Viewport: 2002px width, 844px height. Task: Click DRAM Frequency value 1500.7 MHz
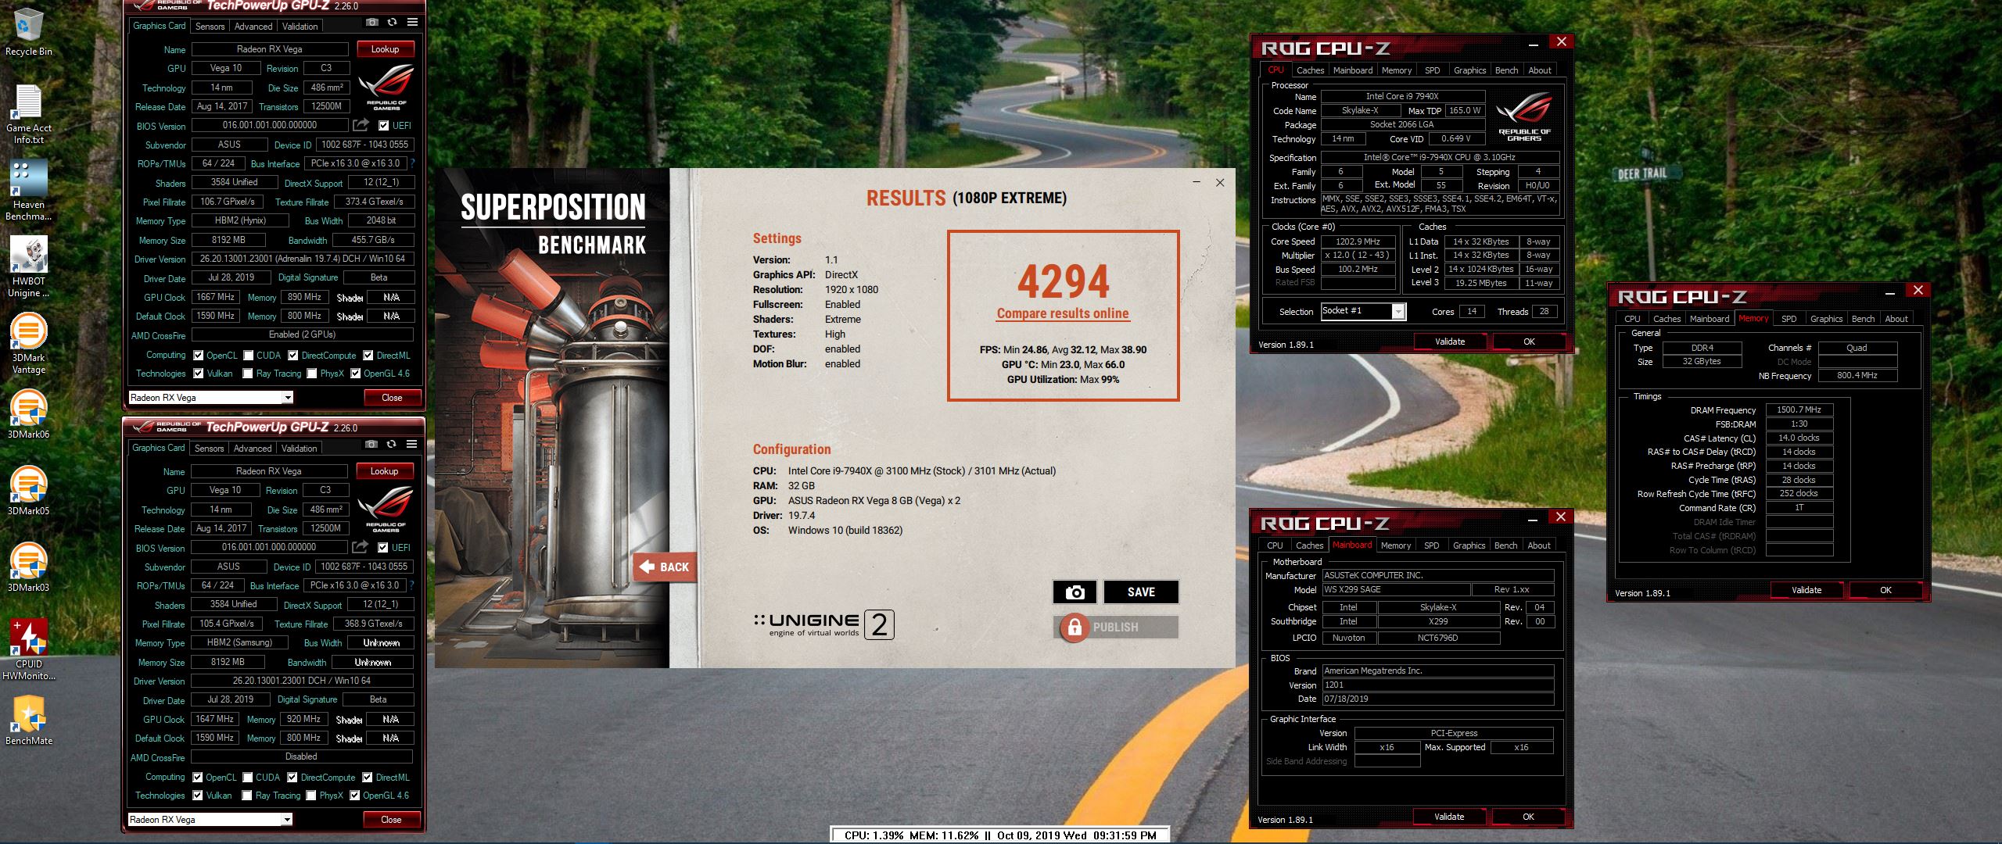pyautogui.click(x=1799, y=409)
